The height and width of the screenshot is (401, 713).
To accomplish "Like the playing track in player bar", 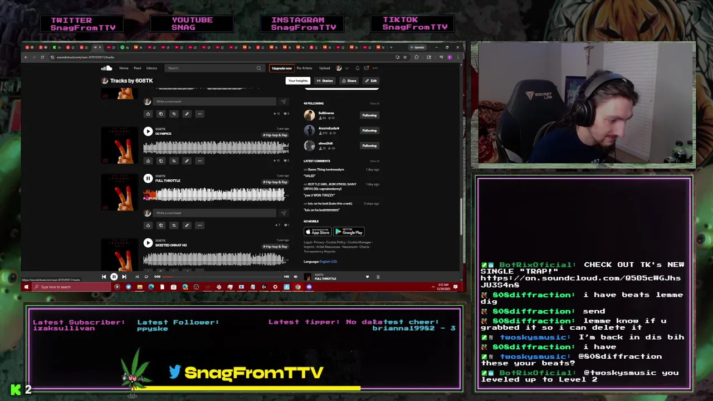I will coord(367,277).
